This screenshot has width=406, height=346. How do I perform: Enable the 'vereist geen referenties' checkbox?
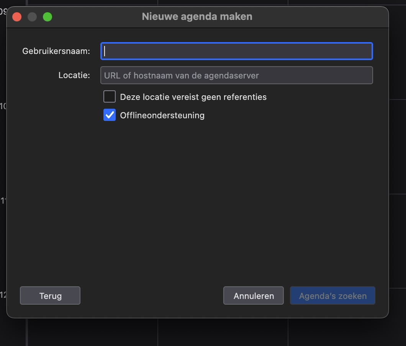tap(110, 97)
